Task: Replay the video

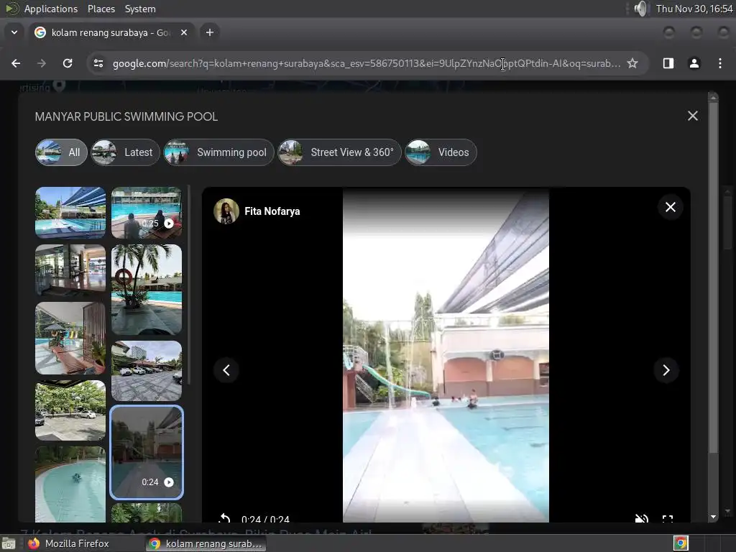Action: [x=224, y=517]
